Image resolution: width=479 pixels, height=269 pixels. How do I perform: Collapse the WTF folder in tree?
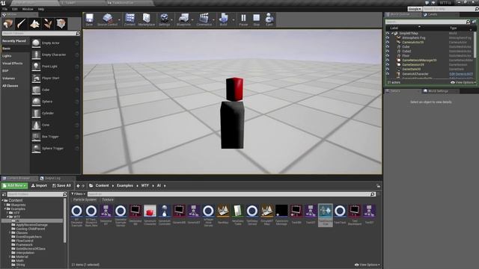[x=7, y=217]
